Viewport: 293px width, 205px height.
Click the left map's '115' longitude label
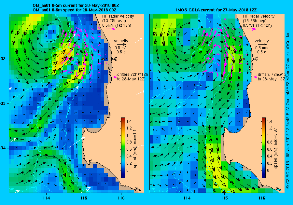pos(84,198)
